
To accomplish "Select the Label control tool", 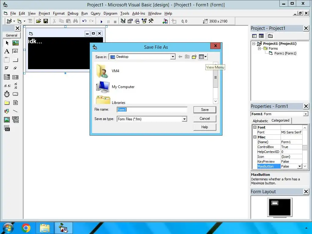I will pyautogui.click(x=7, y=51).
